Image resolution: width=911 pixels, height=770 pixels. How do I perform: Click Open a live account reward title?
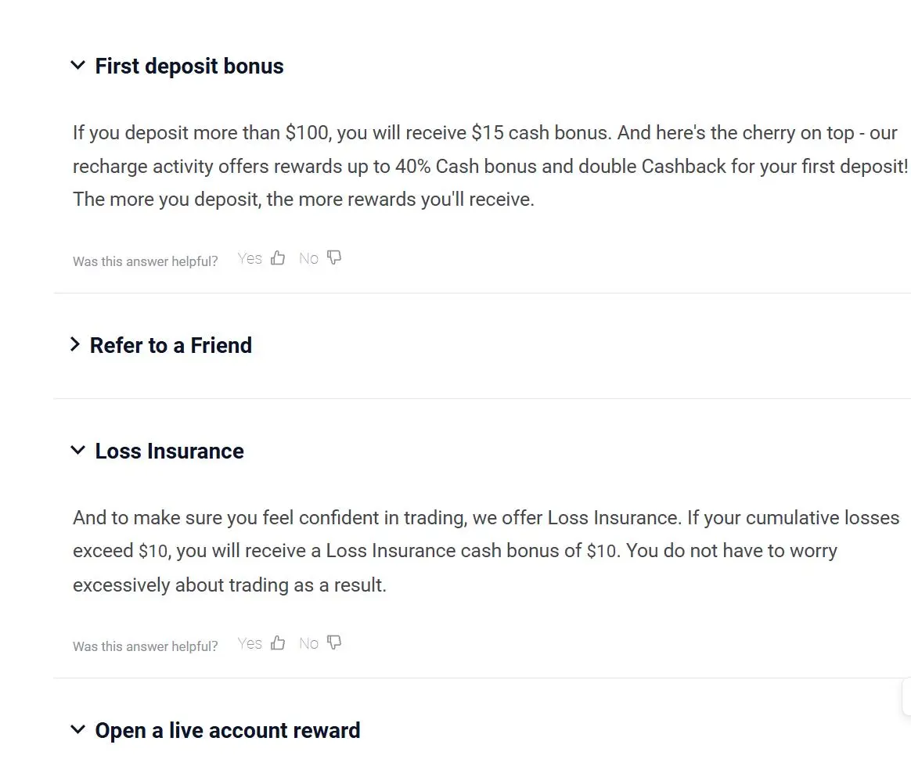(x=228, y=731)
